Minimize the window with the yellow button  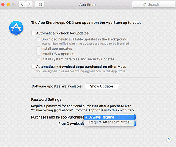click(x=8, y=4)
